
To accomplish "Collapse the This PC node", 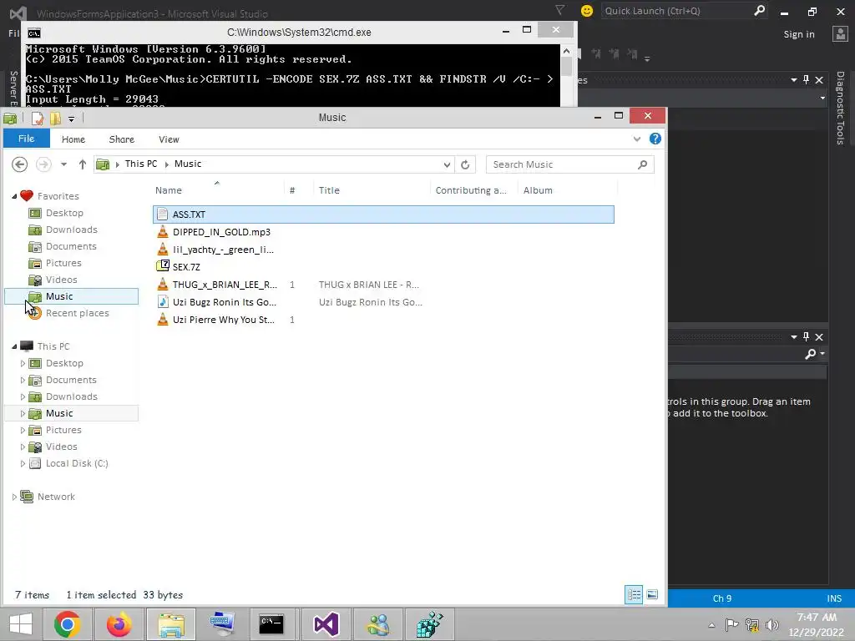I will coord(14,346).
